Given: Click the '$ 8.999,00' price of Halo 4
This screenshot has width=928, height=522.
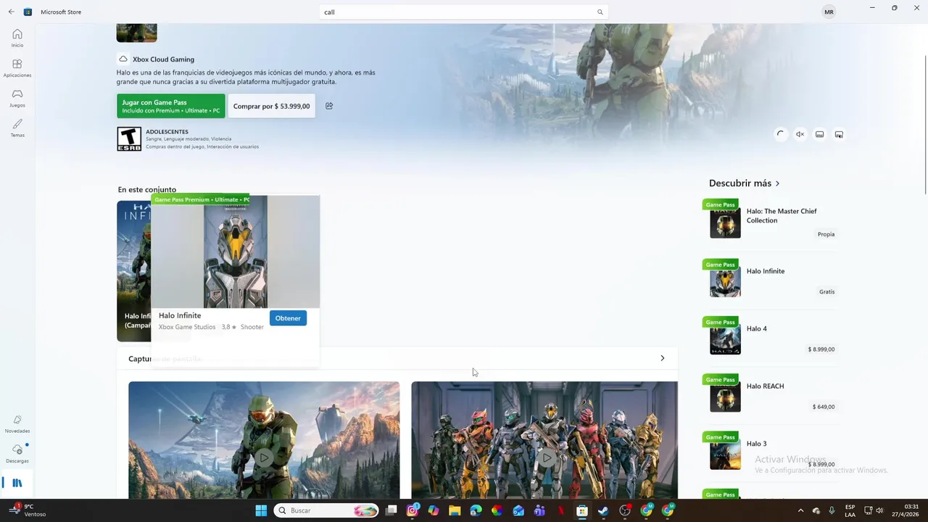Looking at the screenshot, I should coord(821,349).
